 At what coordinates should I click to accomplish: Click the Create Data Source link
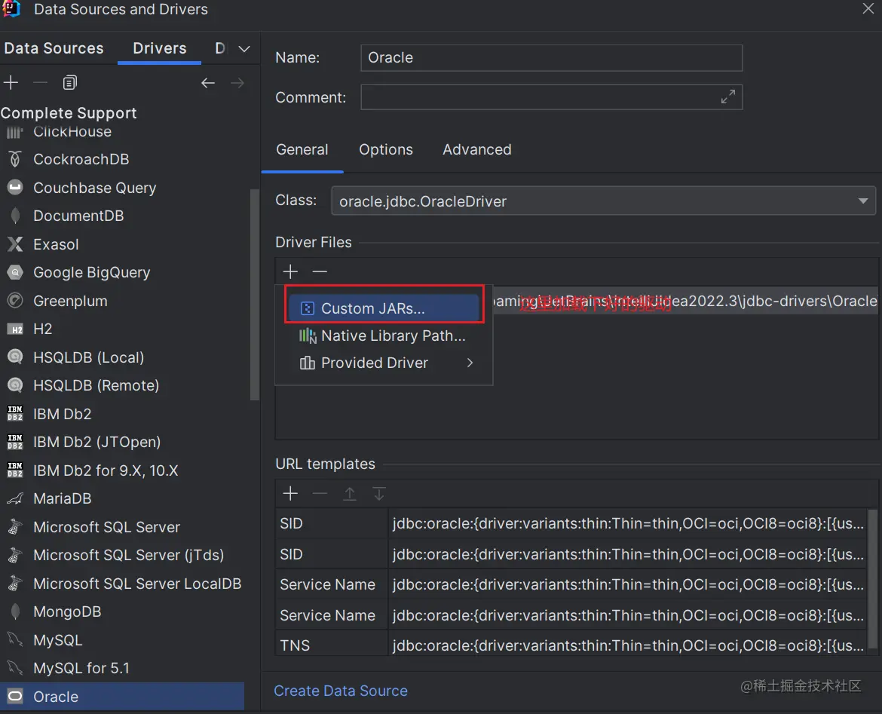click(341, 691)
